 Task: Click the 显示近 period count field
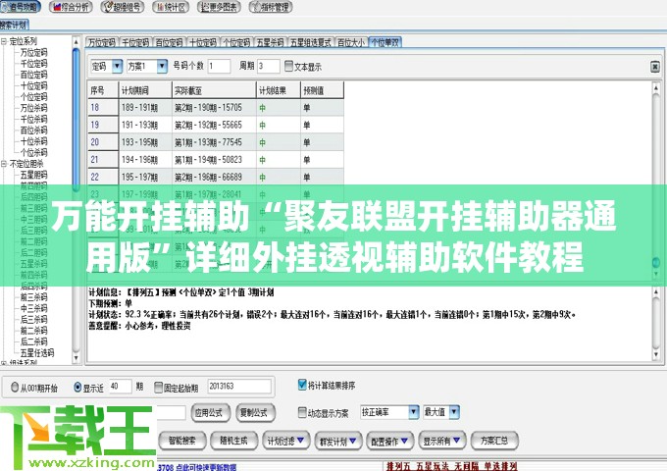tap(121, 387)
